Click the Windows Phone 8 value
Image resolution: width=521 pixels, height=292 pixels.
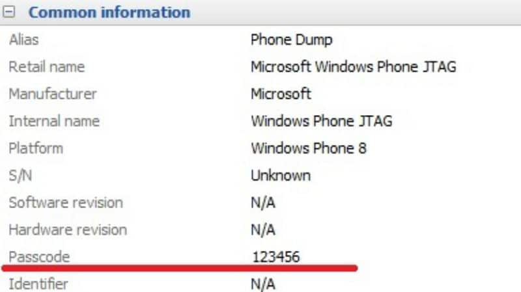click(x=308, y=148)
